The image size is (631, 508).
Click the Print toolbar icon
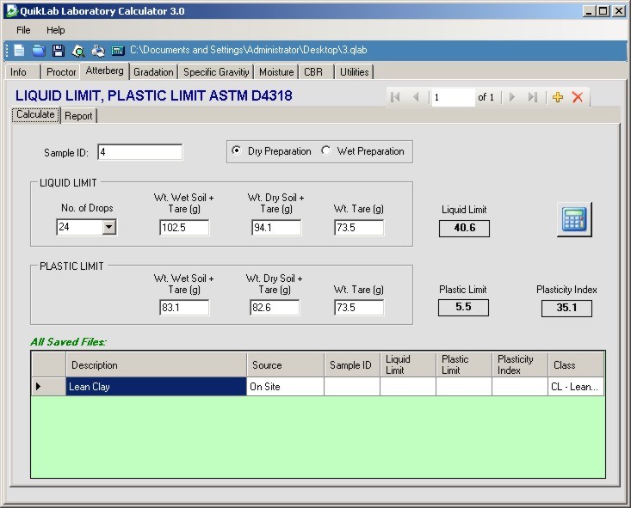(98, 51)
